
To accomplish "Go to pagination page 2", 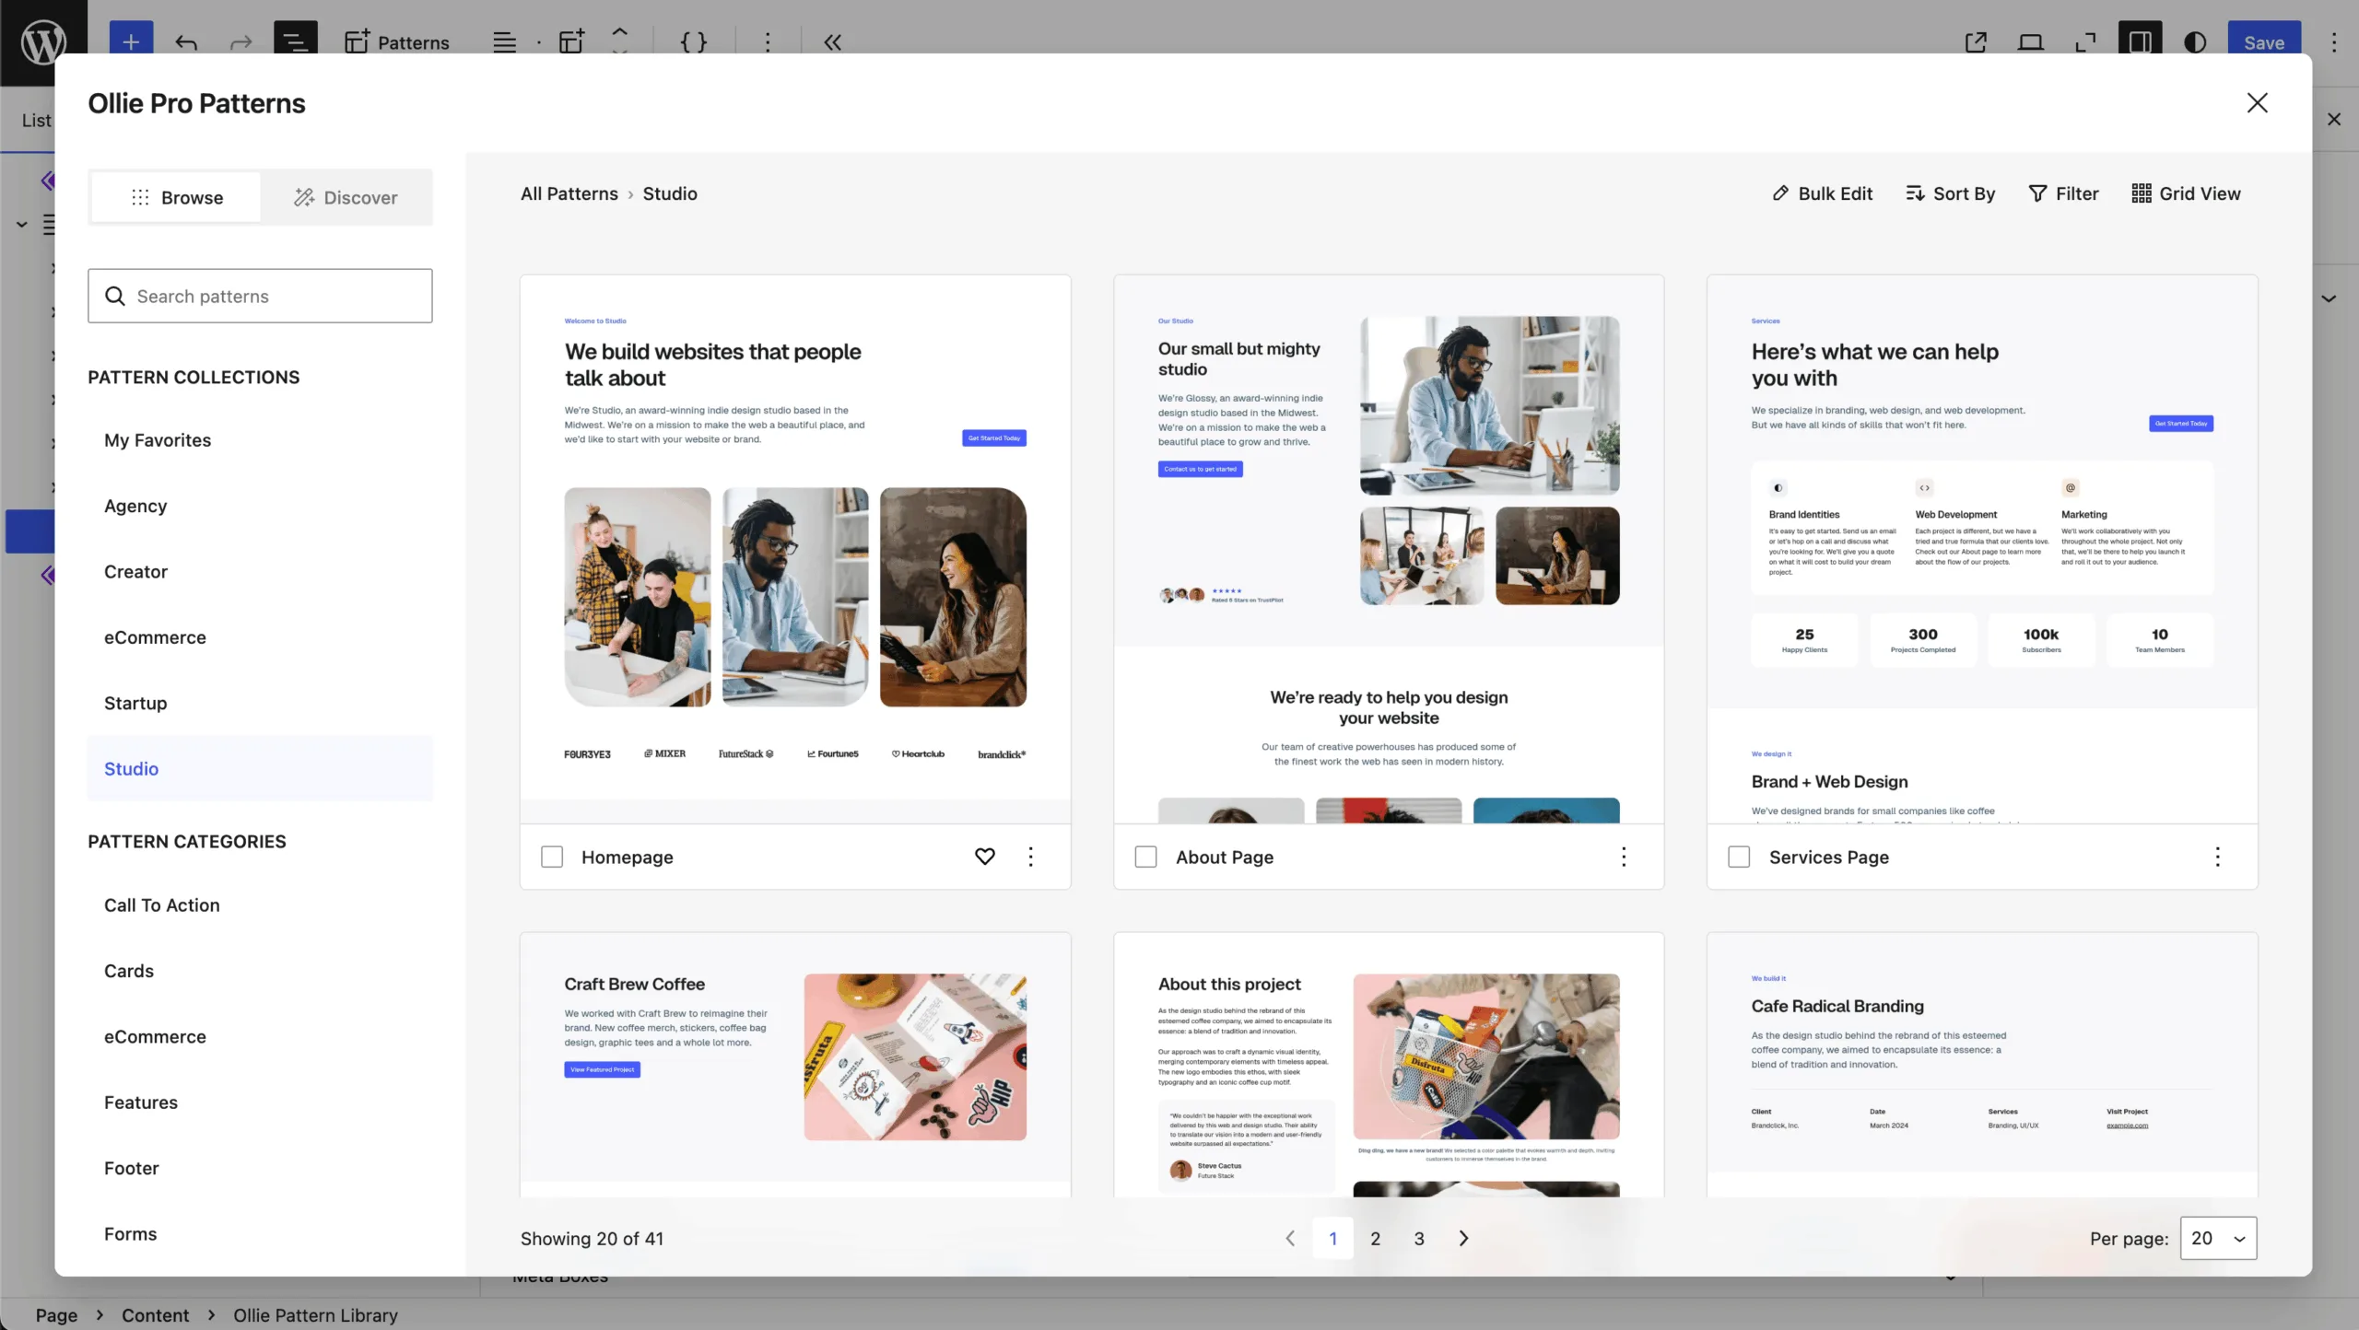I will (x=1375, y=1238).
